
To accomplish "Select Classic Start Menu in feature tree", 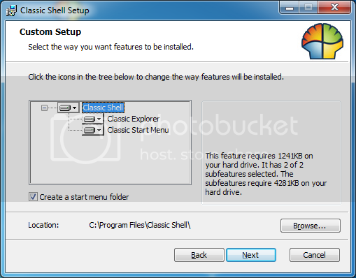I will point(138,130).
